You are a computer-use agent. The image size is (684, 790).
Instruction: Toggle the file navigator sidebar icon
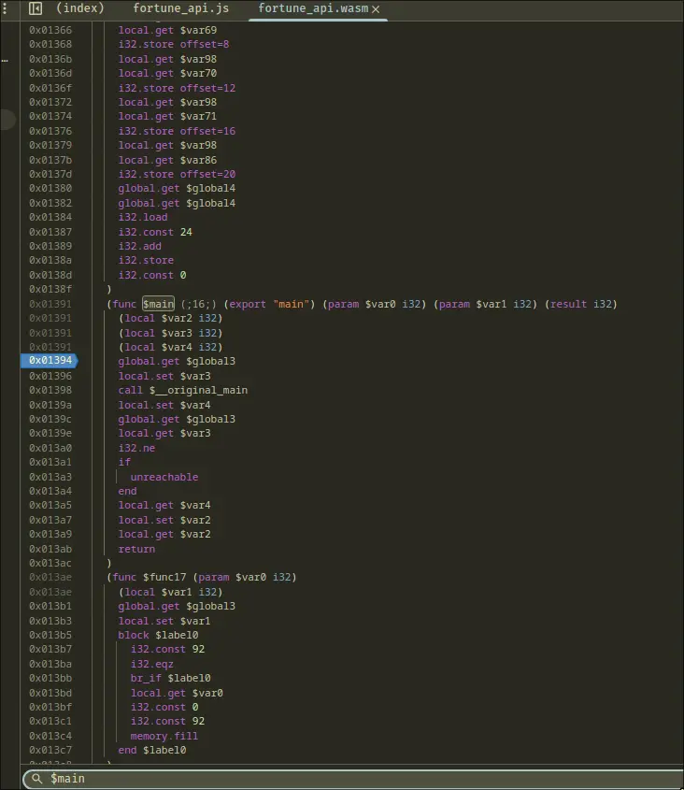tap(36, 8)
